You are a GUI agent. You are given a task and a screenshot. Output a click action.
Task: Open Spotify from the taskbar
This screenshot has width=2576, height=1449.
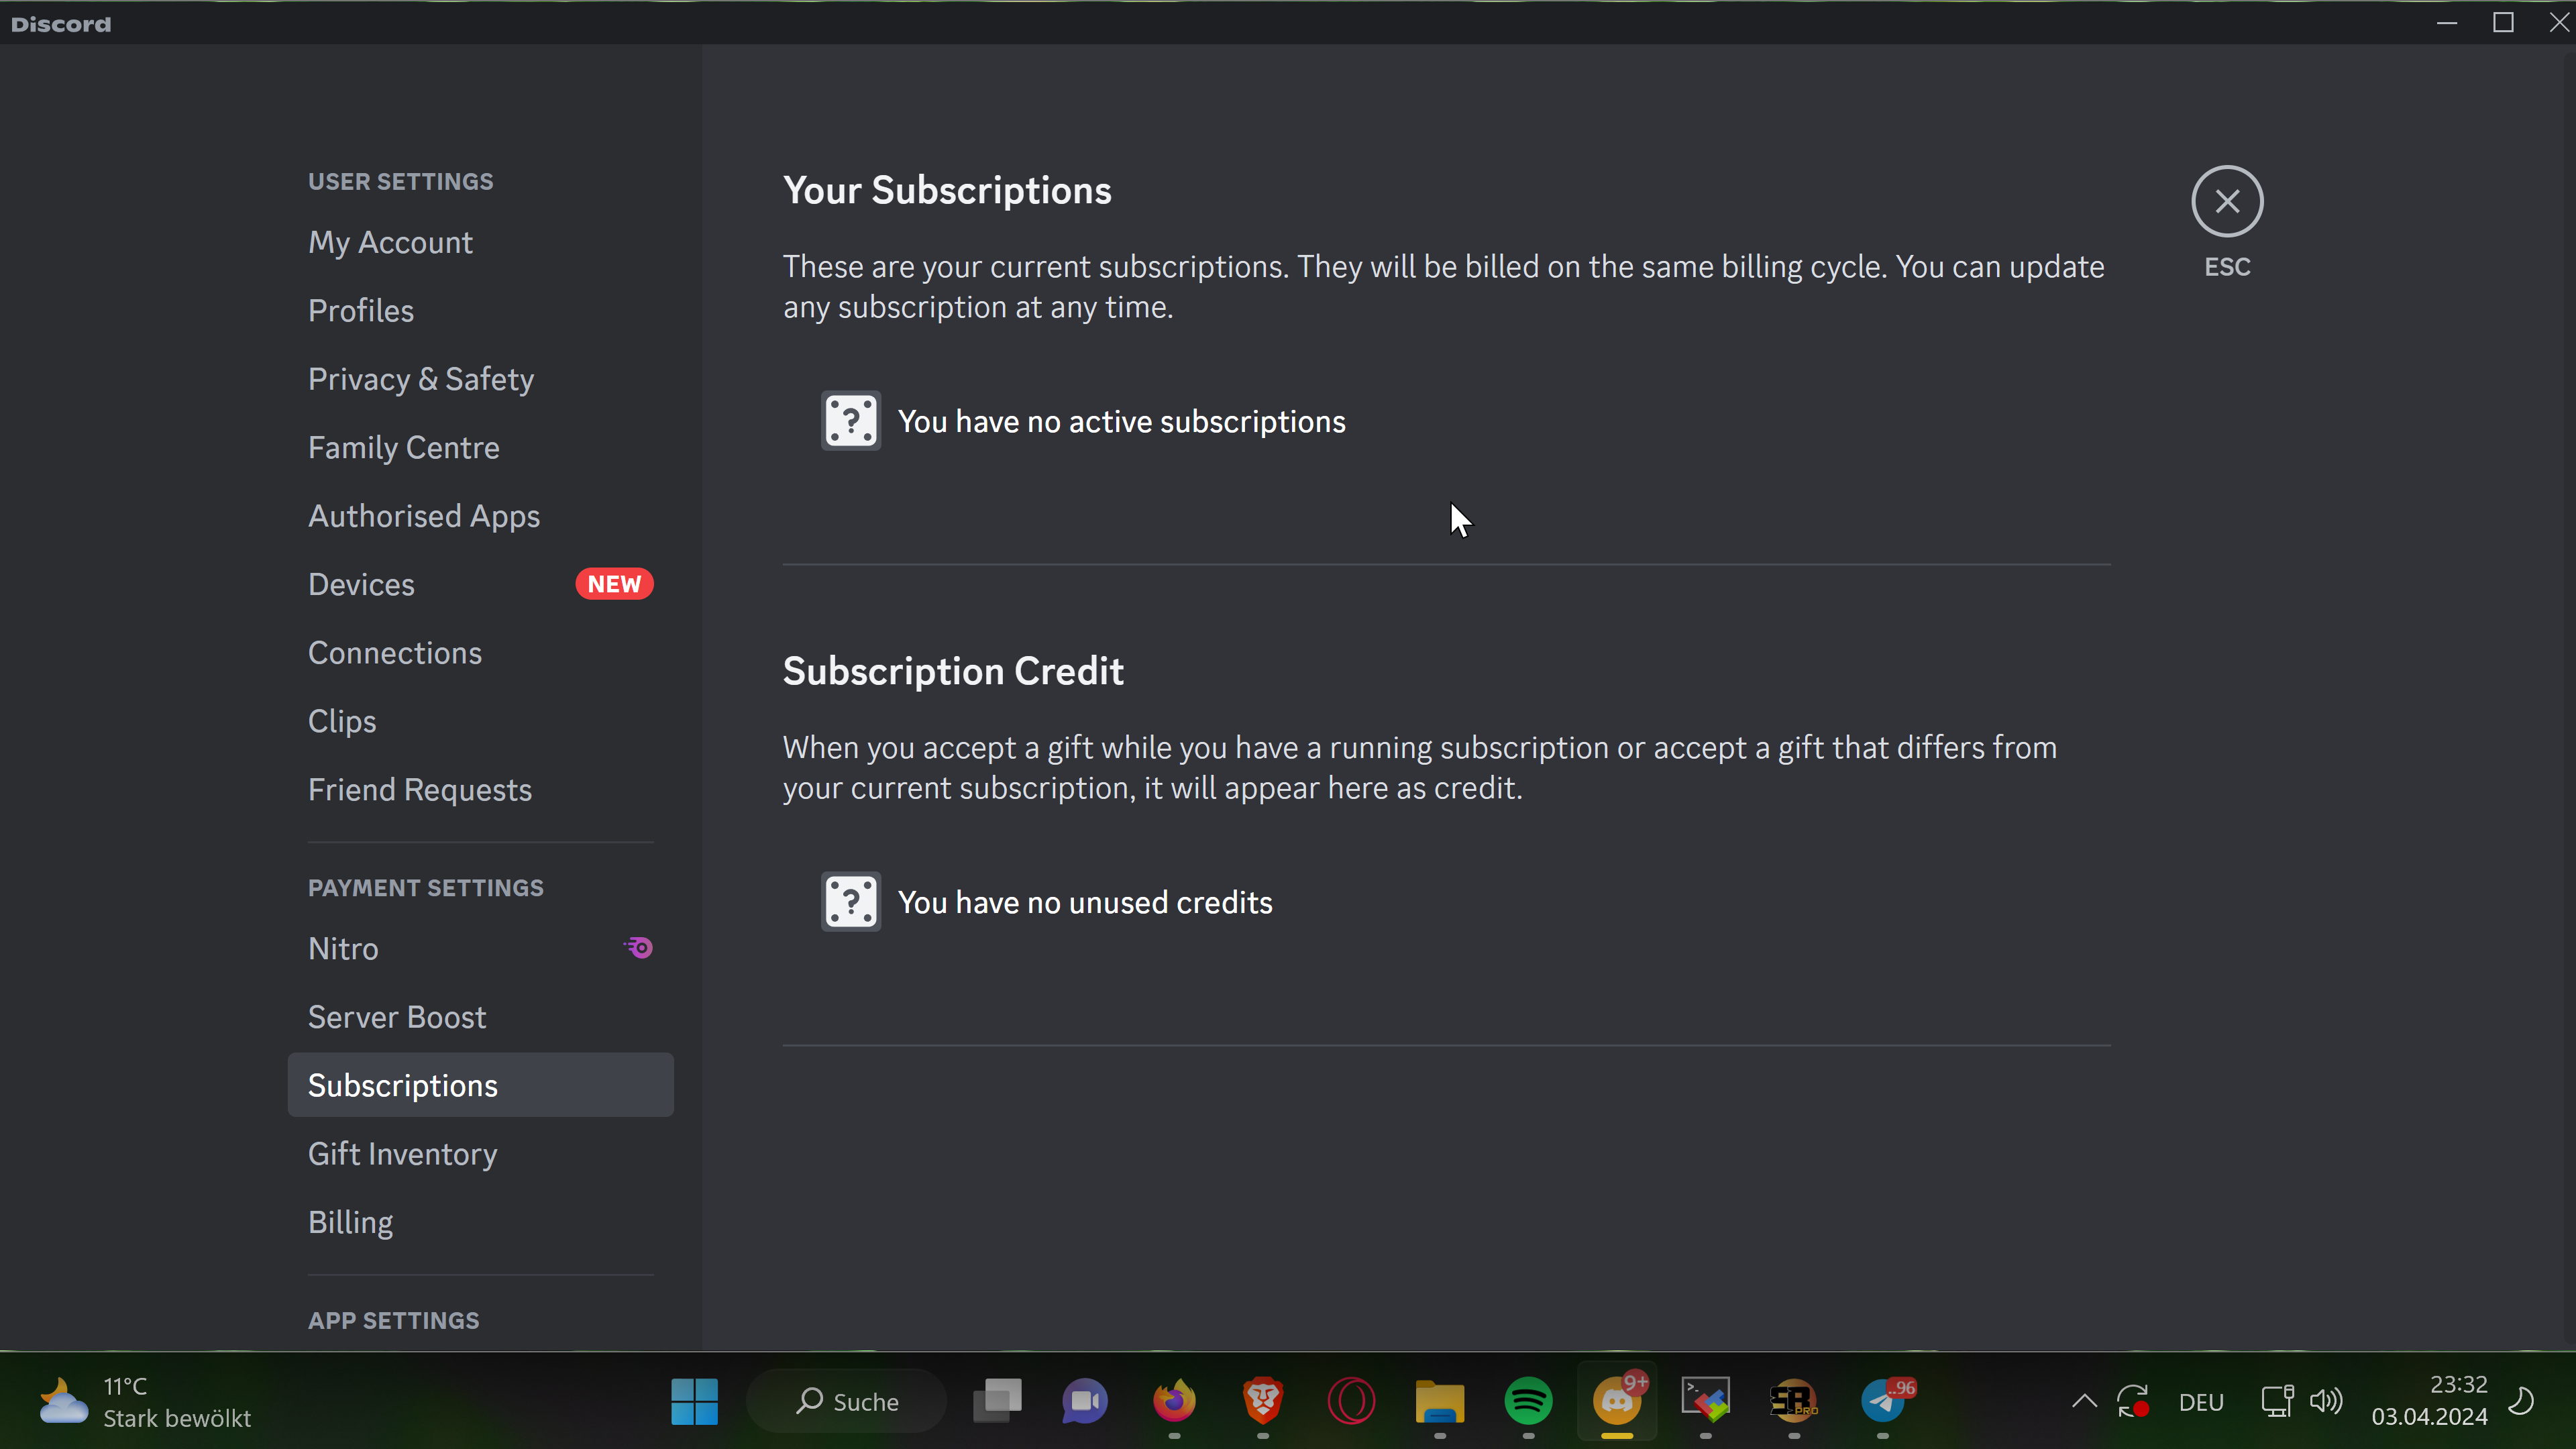coord(1527,1400)
